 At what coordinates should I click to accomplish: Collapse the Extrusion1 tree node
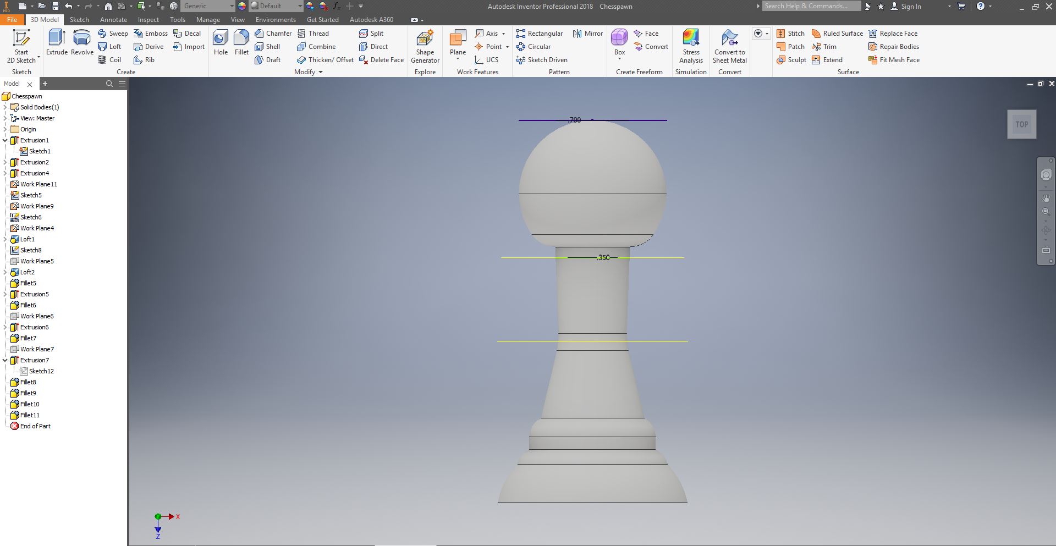[x=5, y=140]
